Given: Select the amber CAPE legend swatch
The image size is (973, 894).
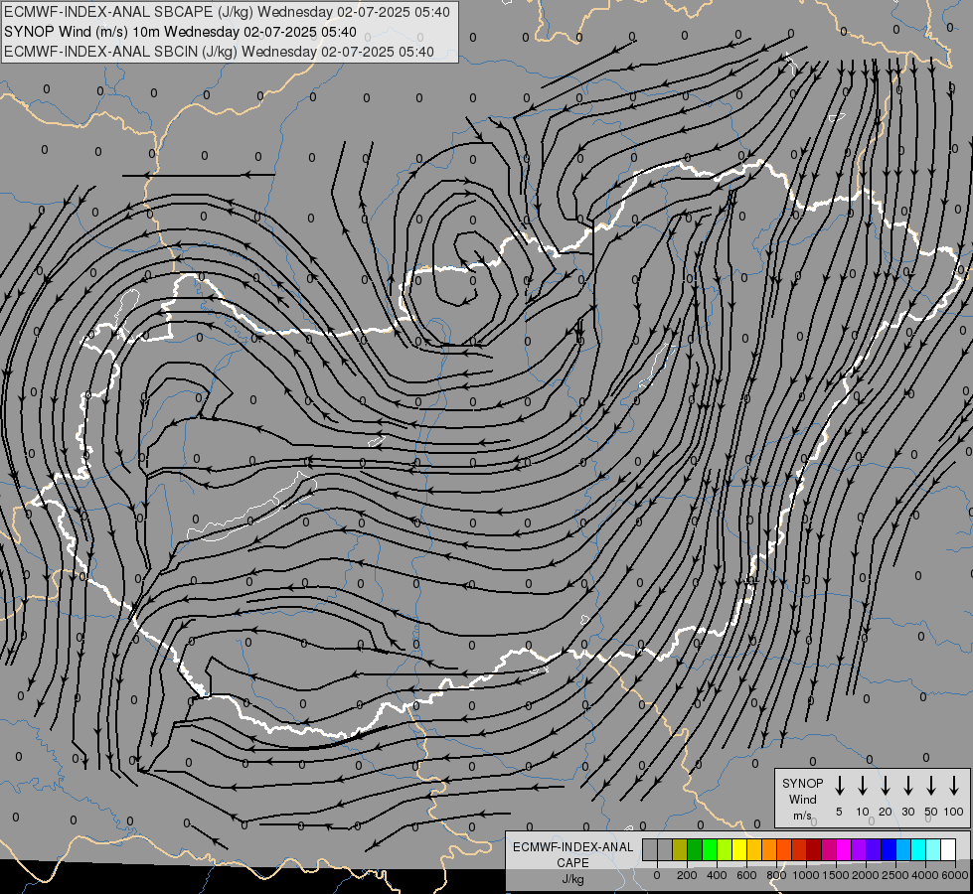Looking at the screenshot, I should pyautogui.click(x=754, y=849).
